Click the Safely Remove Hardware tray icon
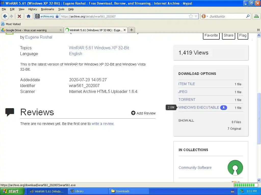Image resolution: width=261 pixels, height=195 pixels. 242,191
